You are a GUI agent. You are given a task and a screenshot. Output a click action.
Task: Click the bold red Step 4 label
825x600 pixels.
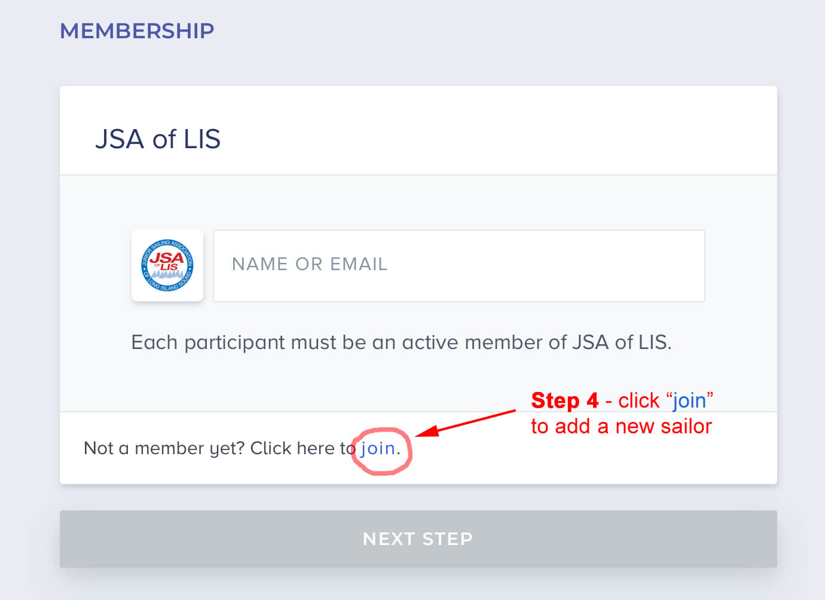[564, 400]
